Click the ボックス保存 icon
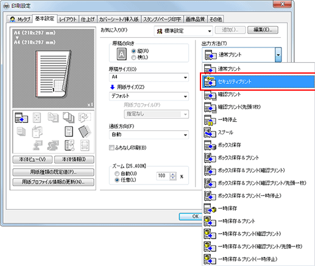The width and height of the screenshot is (315, 266). pos(210,145)
